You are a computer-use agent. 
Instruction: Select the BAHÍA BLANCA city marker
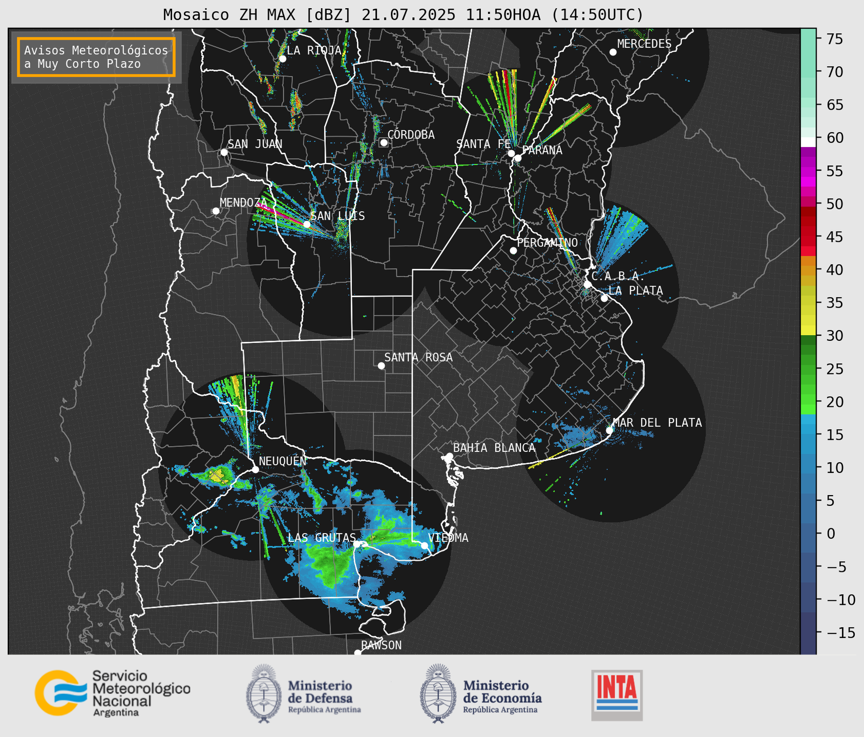tap(449, 456)
